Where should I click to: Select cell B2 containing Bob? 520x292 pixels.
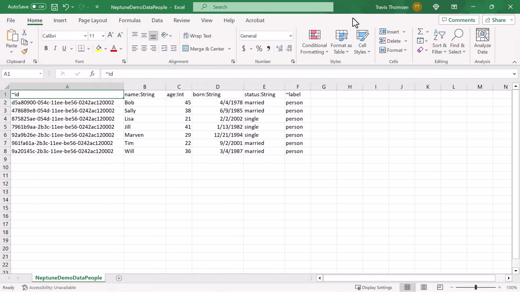pos(144,103)
